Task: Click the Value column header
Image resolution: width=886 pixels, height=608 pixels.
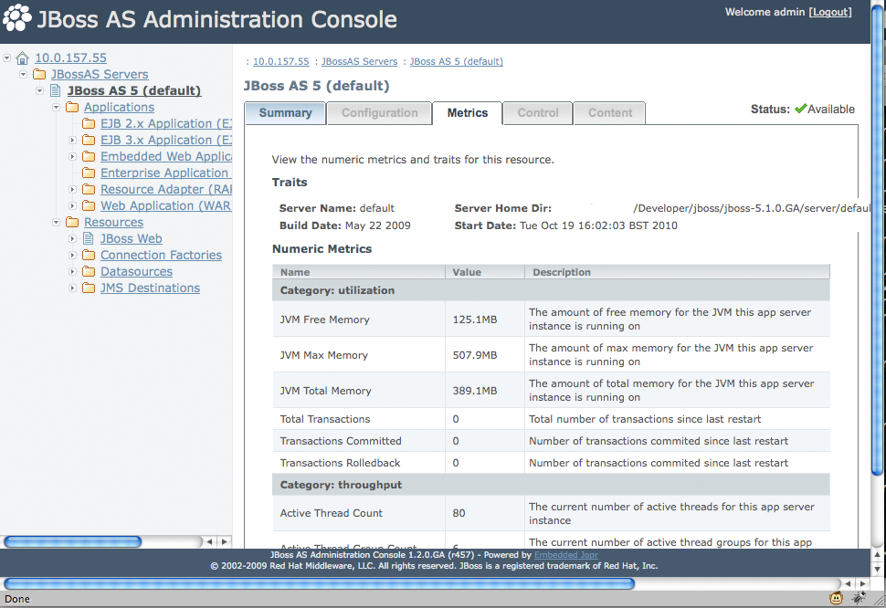Action: 485,272
